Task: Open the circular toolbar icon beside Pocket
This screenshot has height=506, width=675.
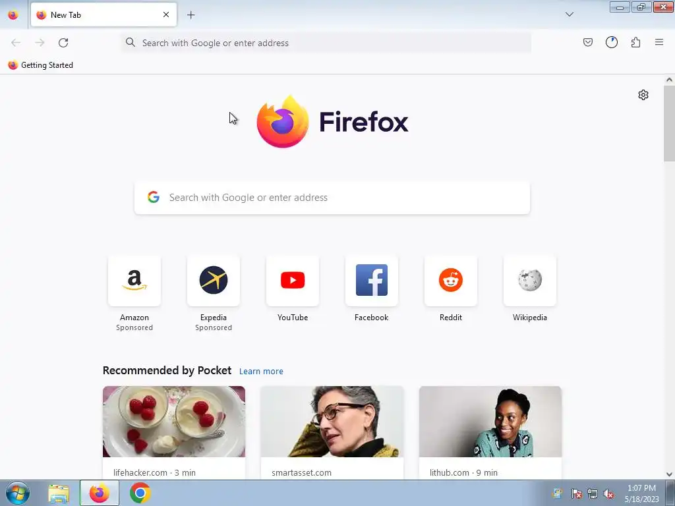Action: click(611, 42)
